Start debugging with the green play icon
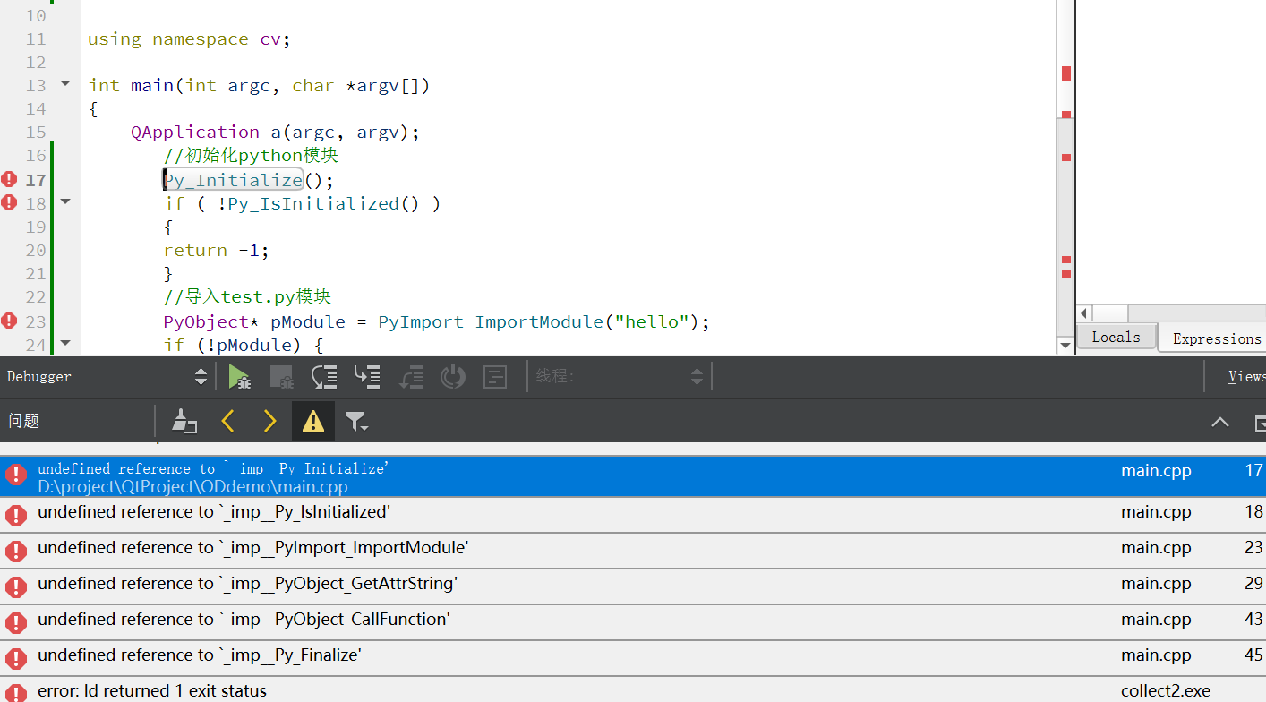The image size is (1266, 702). point(239,377)
